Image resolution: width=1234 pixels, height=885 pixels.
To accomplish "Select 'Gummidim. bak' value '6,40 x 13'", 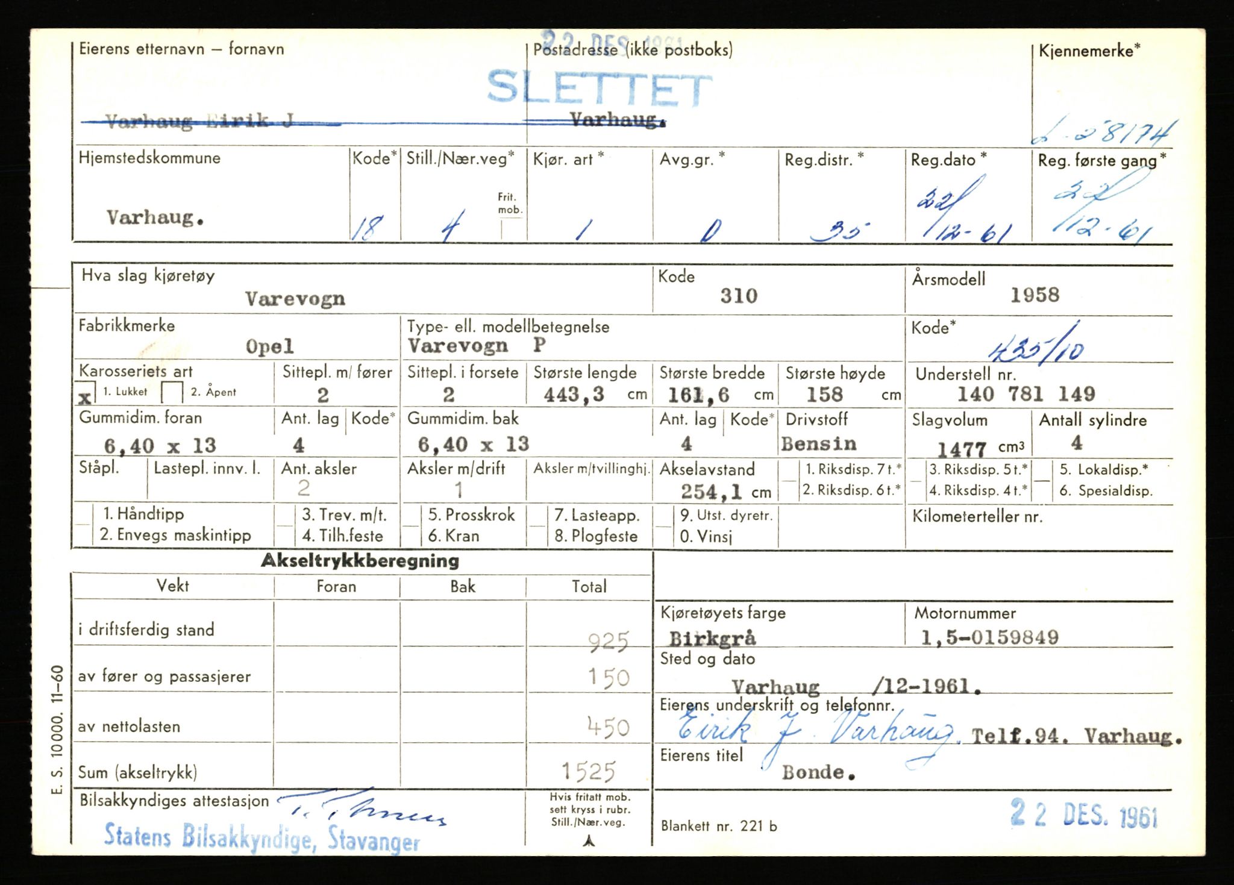I will pos(474,445).
